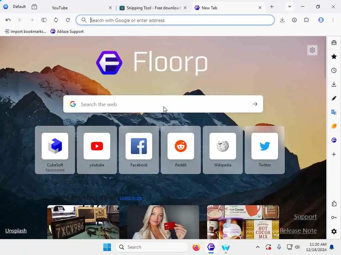Open the blue profile avatar icon
This screenshot has width=341, height=255.
pyautogui.click(x=321, y=20)
